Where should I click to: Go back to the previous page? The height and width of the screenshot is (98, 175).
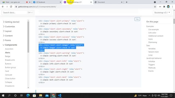click(3, 7)
